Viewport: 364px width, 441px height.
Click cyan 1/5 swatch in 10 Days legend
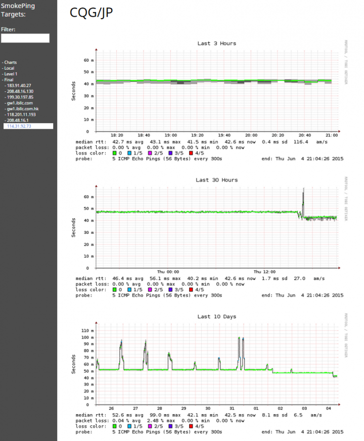(129, 426)
